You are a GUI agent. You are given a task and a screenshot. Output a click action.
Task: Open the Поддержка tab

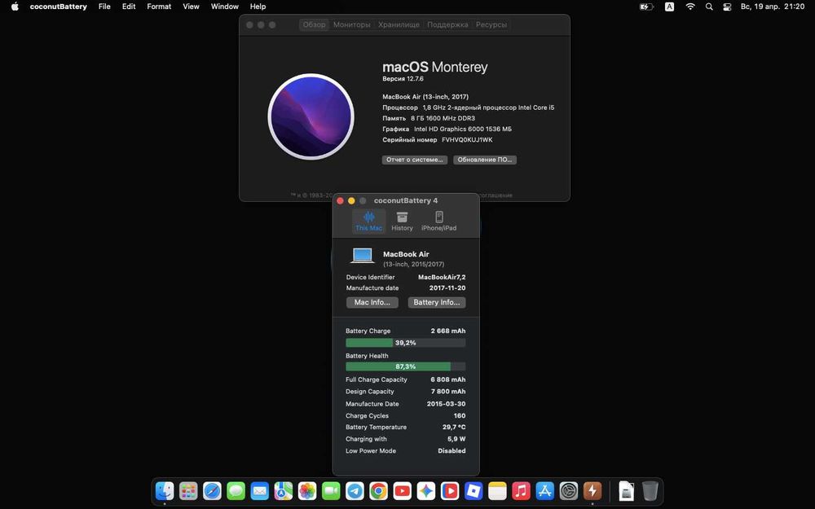447,24
